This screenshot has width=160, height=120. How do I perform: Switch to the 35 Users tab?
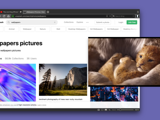point(32,58)
